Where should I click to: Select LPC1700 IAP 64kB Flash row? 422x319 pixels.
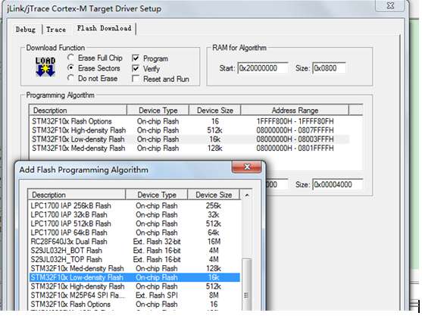click(135, 233)
